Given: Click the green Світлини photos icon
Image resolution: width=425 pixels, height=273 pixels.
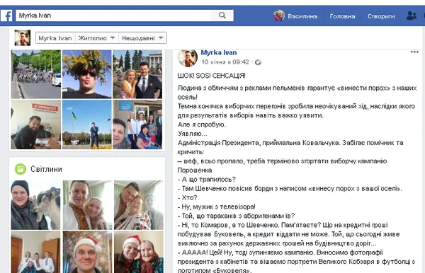Looking at the screenshot, I should 21,169.
